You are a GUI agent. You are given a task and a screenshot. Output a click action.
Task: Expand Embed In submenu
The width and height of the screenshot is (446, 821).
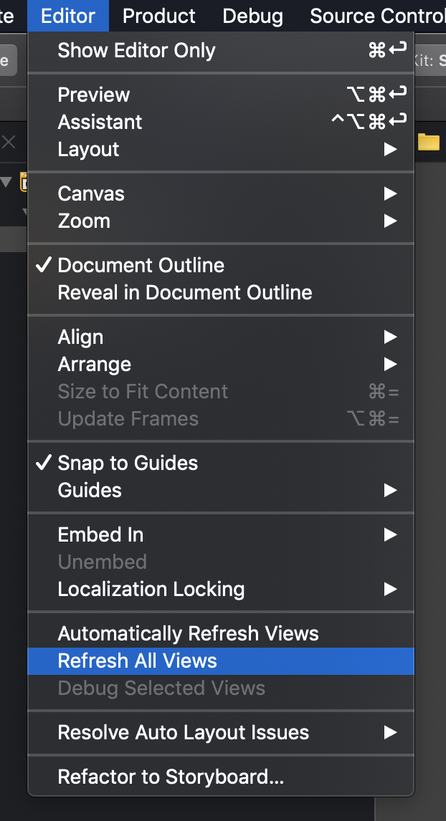click(221, 534)
